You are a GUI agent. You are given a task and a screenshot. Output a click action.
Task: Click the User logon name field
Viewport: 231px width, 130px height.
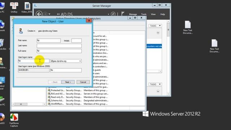pyautogui.click(x=34, y=61)
